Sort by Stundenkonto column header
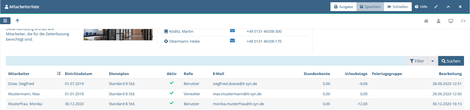The width and height of the screenshot is (470, 110). point(317,74)
